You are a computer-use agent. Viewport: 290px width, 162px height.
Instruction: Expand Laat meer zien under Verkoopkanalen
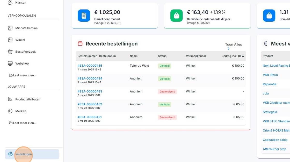[x=23, y=75]
